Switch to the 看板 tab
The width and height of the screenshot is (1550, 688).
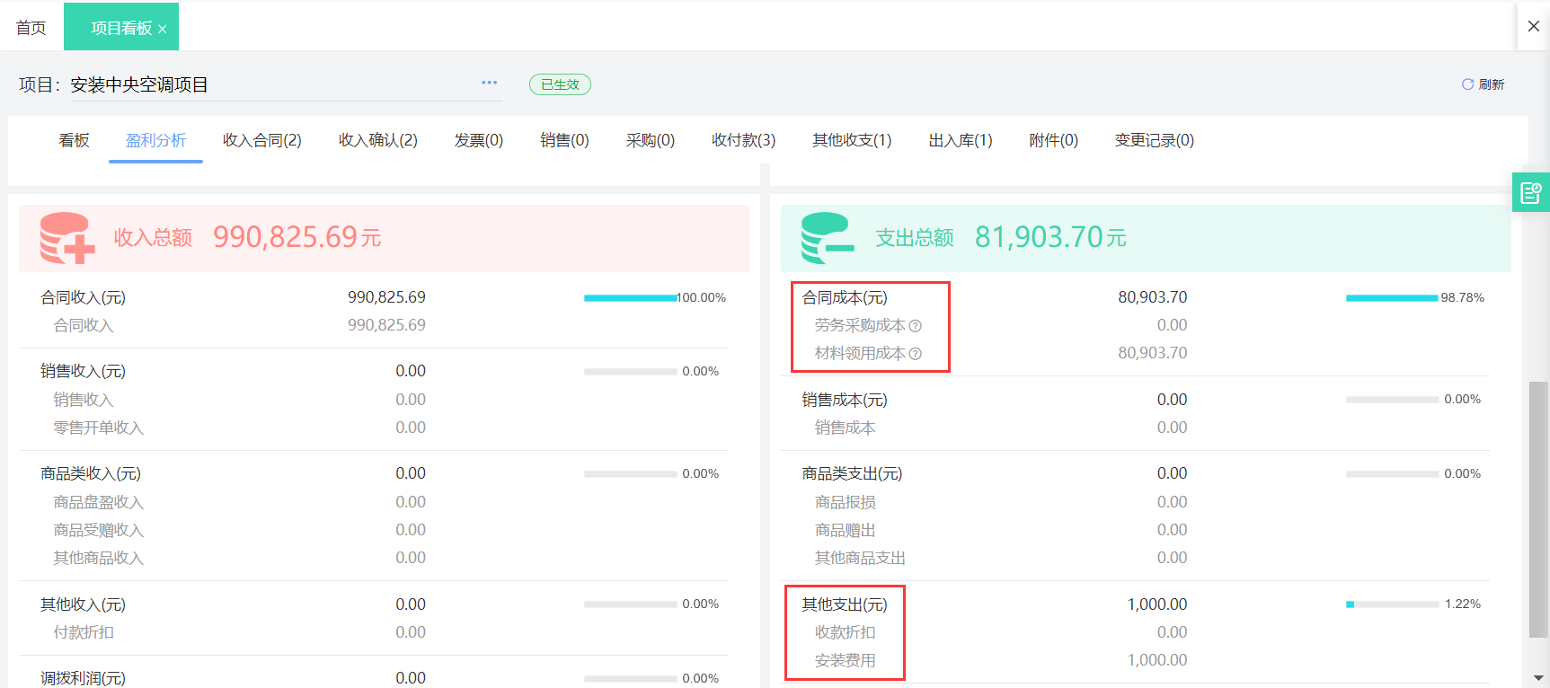[74, 140]
